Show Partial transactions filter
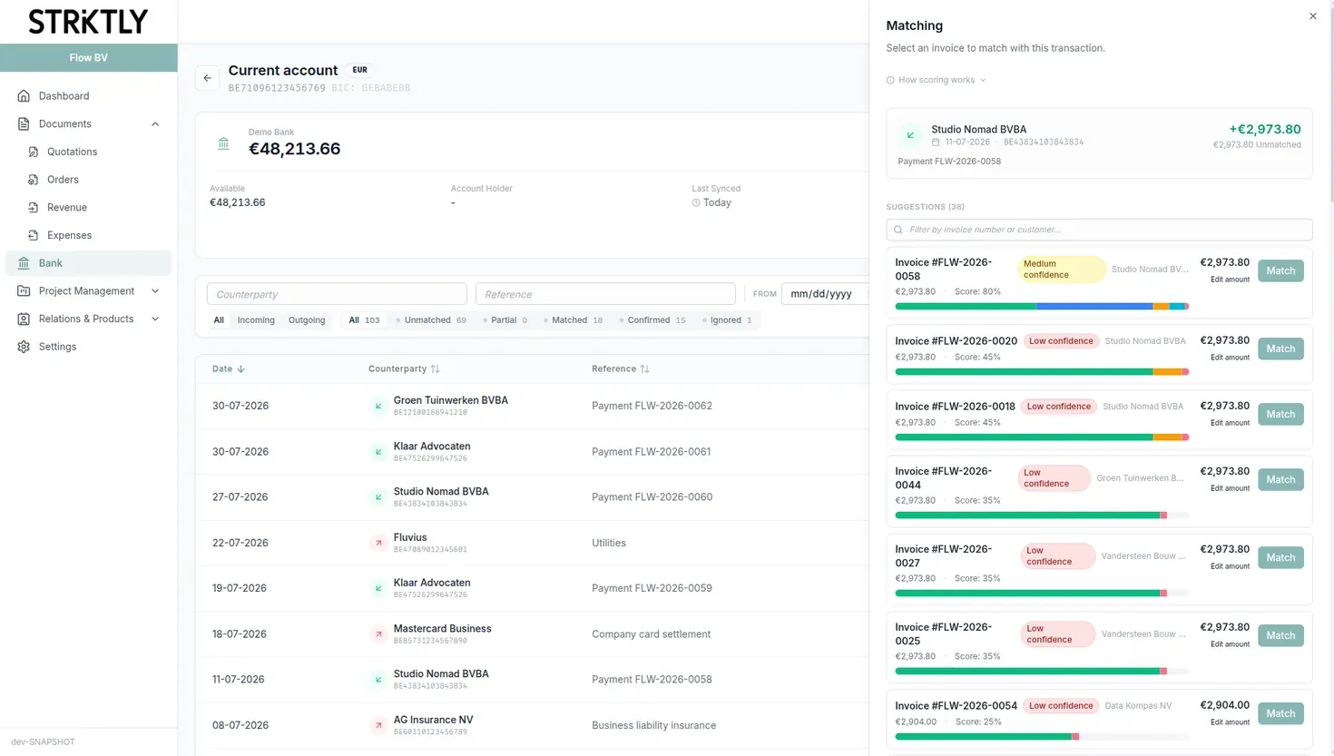The height and width of the screenshot is (756, 1334). click(505, 320)
